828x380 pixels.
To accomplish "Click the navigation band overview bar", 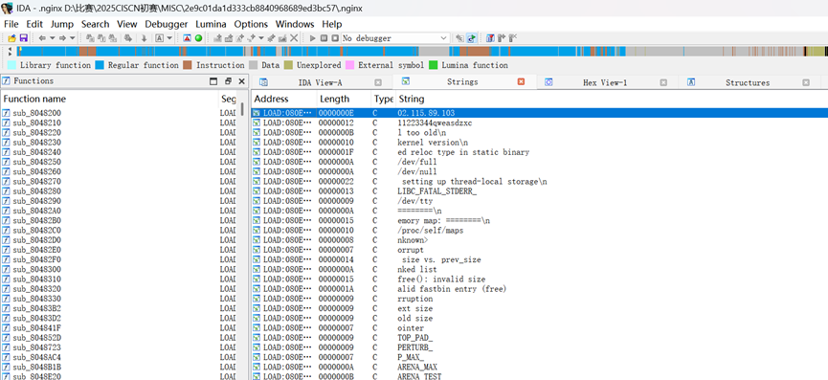I will point(421,51).
